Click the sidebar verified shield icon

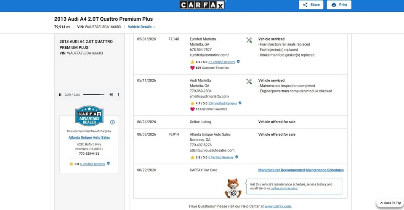[108, 164]
